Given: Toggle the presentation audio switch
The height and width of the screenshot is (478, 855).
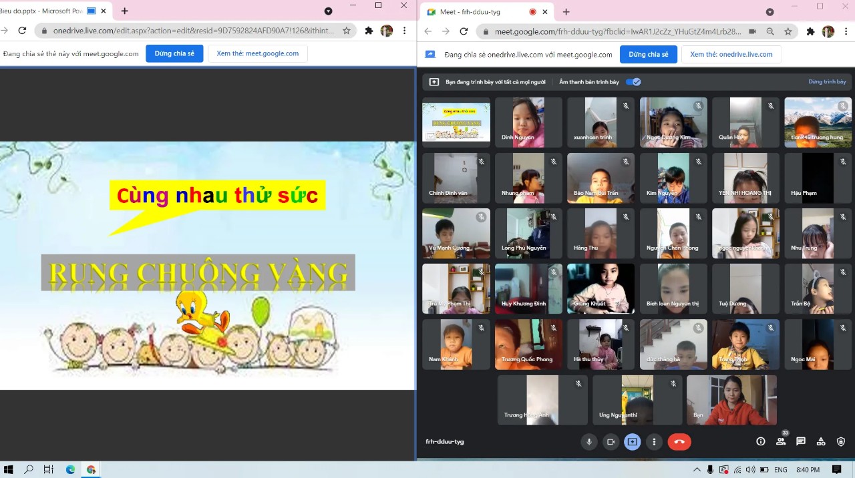Looking at the screenshot, I should tap(633, 82).
